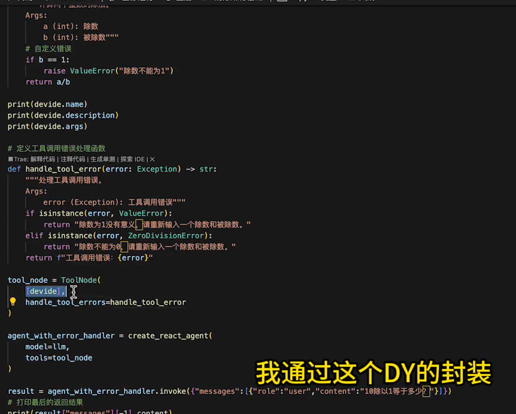The height and width of the screenshot is (414, 516).
Task: Click the Trae logo beside the inline AI actions
Action: (x=9, y=159)
